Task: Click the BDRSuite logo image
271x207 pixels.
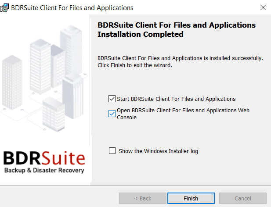Action: click(x=44, y=158)
